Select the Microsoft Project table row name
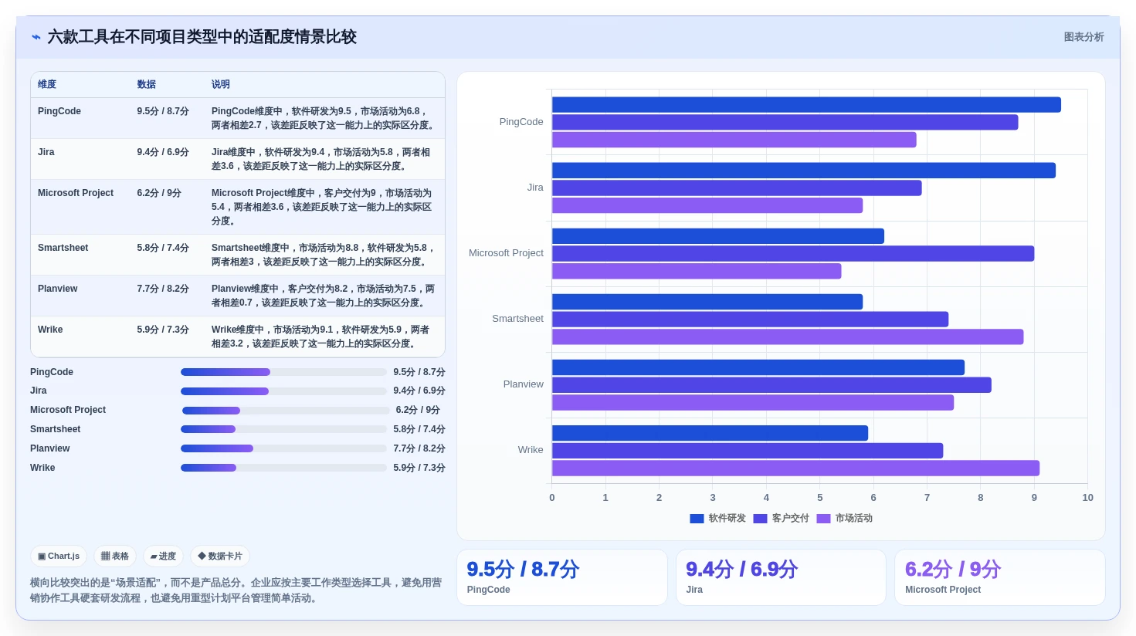 point(76,193)
